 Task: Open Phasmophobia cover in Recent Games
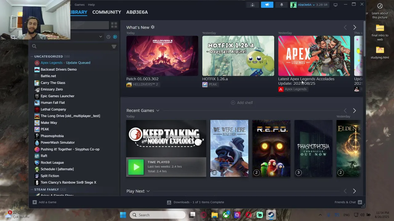(x=313, y=148)
